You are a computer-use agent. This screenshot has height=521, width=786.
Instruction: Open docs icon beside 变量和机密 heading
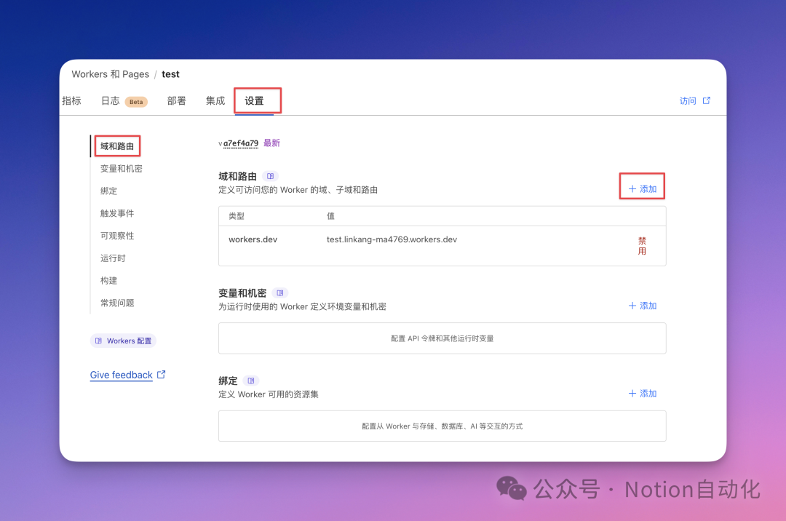click(x=279, y=293)
